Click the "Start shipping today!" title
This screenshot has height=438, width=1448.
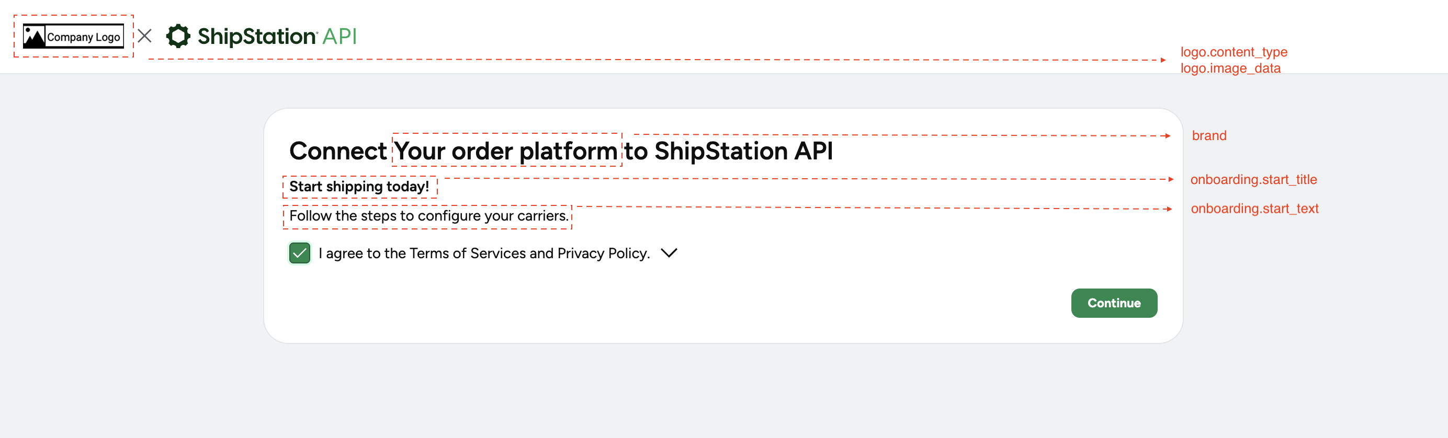point(359,187)
